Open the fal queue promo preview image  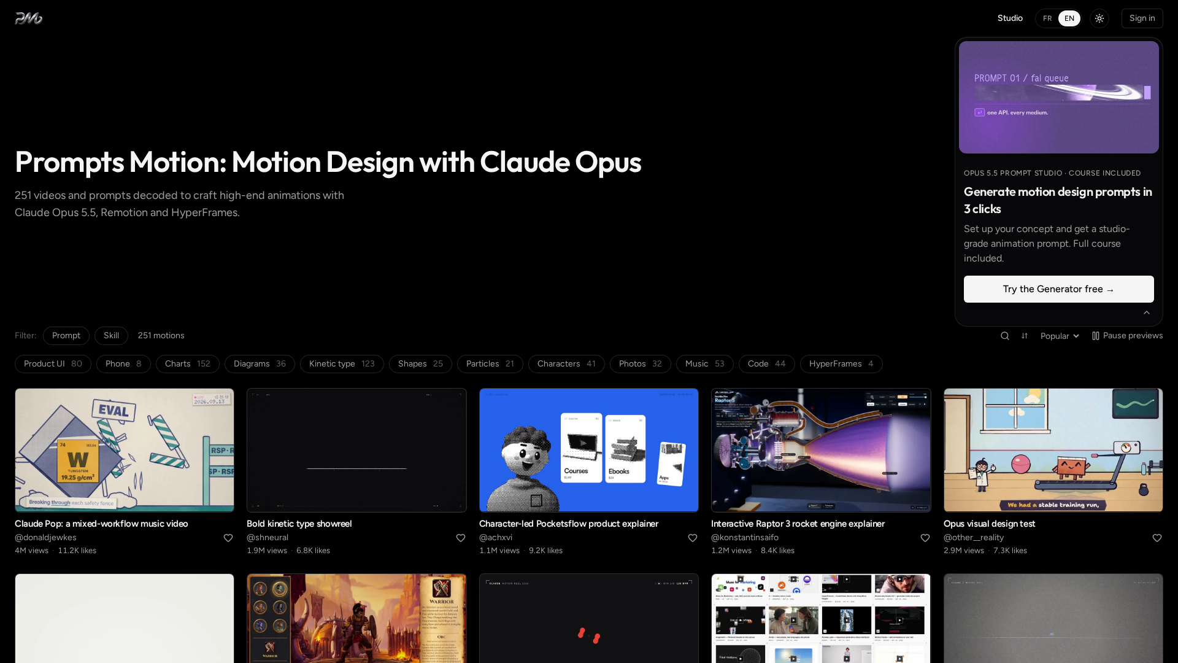1058,97
